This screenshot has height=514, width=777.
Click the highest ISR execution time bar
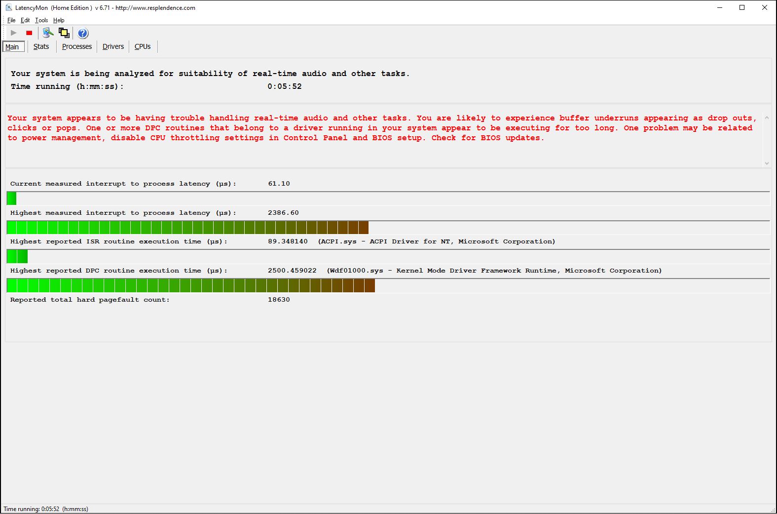388,256
